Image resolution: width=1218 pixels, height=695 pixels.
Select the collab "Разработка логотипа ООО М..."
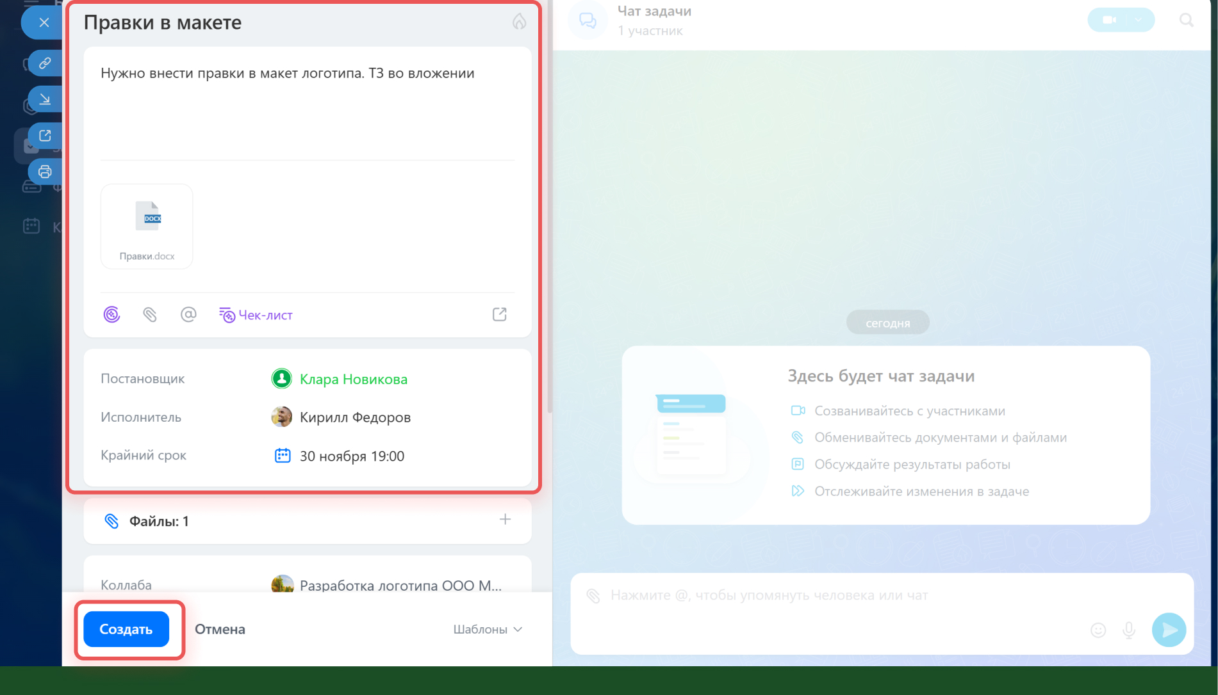click(401, 586)
